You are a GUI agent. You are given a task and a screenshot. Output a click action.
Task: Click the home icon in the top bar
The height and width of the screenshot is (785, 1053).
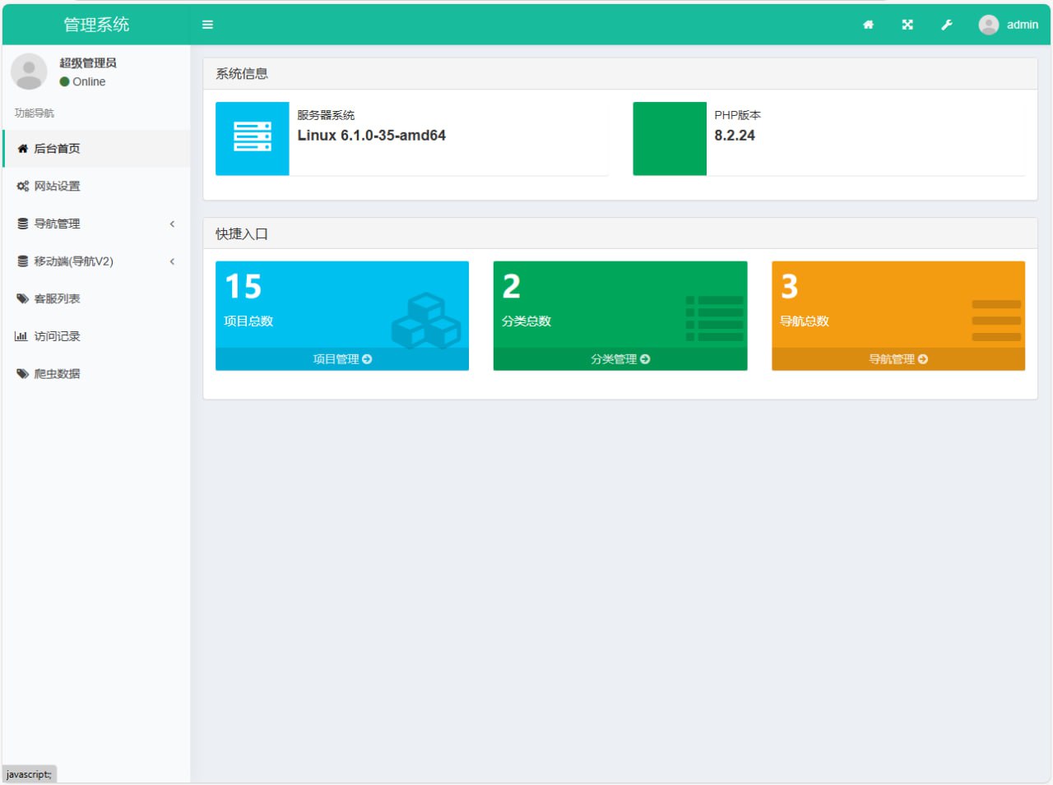click(x=868, y=25)
